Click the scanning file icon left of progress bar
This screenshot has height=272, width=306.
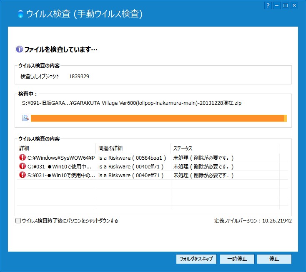tap(25, 118)
